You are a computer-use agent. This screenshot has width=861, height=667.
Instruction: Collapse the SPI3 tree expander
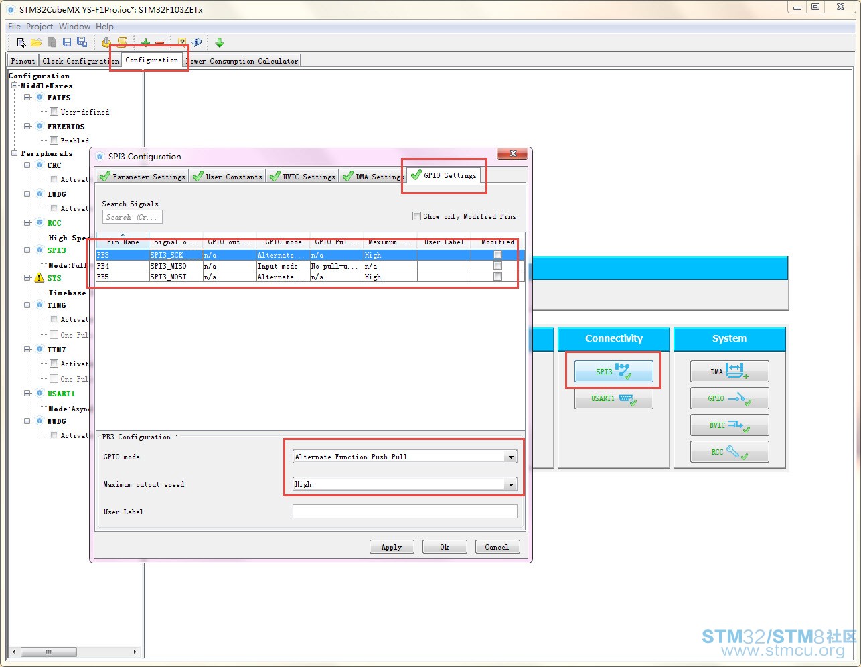[x=27, y=250]
